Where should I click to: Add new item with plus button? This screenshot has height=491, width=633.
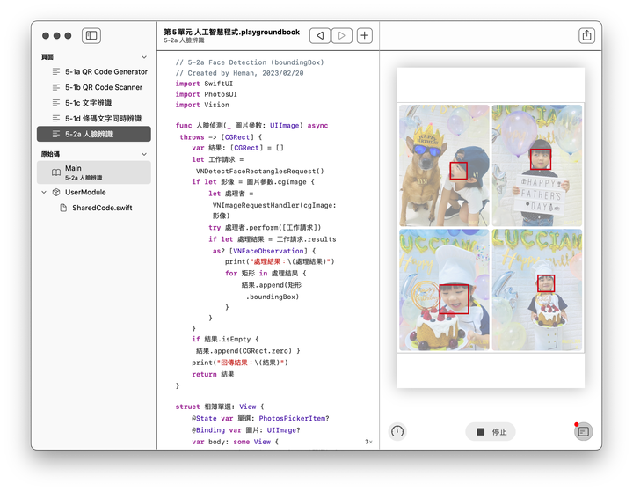[365, 35]
